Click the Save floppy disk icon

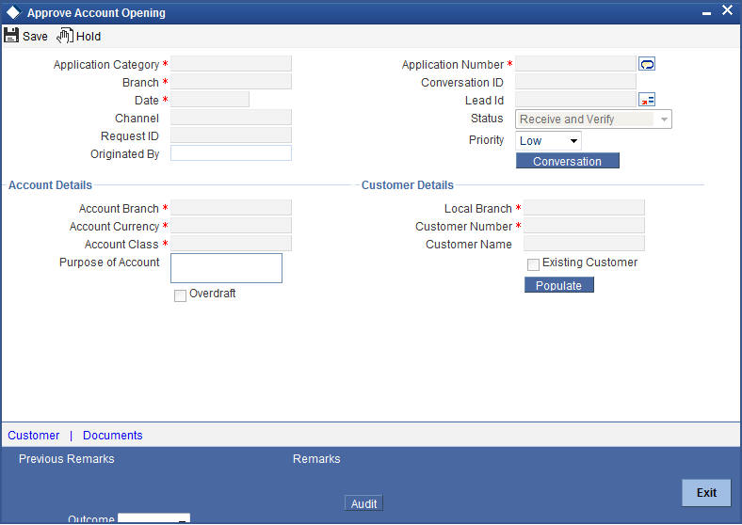(11, 36)
